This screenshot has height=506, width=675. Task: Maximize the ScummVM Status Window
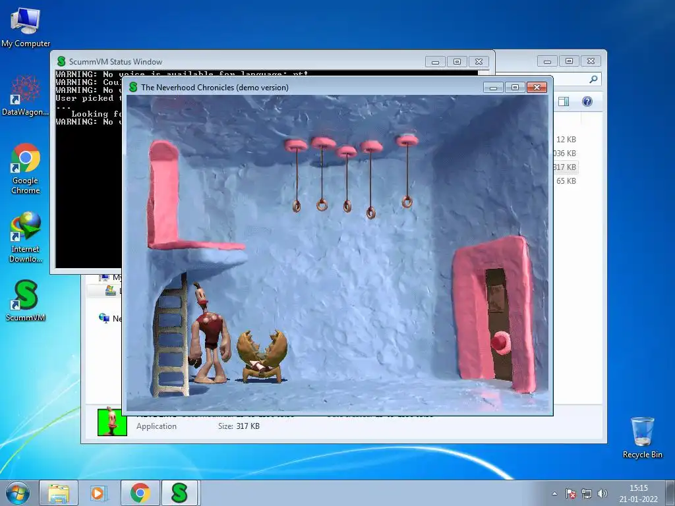pyautogui.click(x=457, y=62)
